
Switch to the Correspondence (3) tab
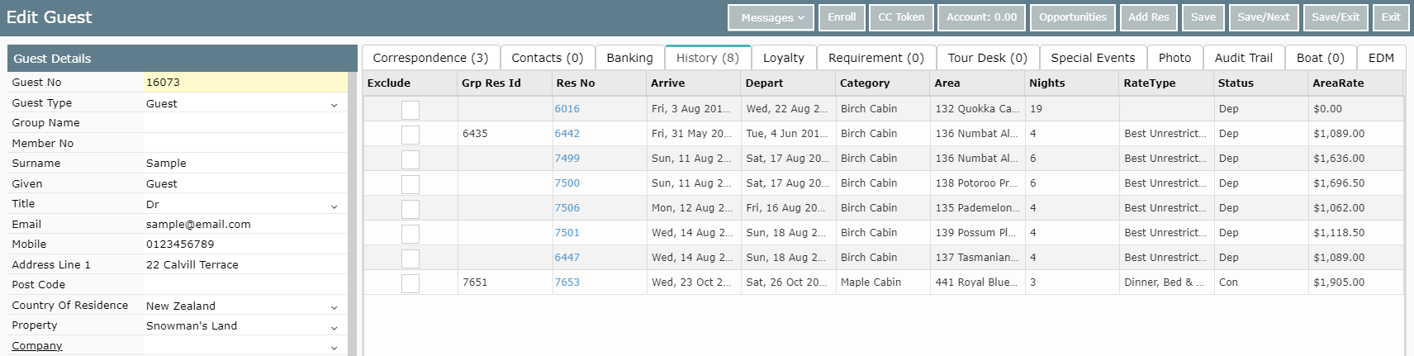(430, 58)
